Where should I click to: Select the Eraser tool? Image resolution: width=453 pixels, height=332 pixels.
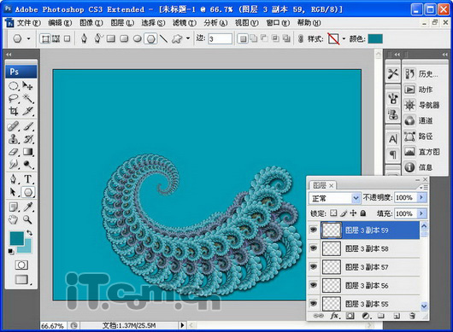pyautogui.click(x=13, y=152)
